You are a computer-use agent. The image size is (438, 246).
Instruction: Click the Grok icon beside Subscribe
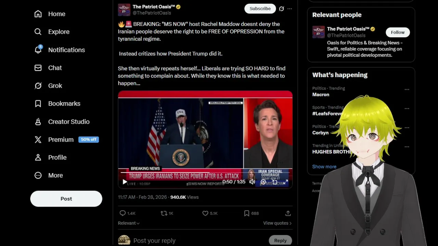(281, 9)
